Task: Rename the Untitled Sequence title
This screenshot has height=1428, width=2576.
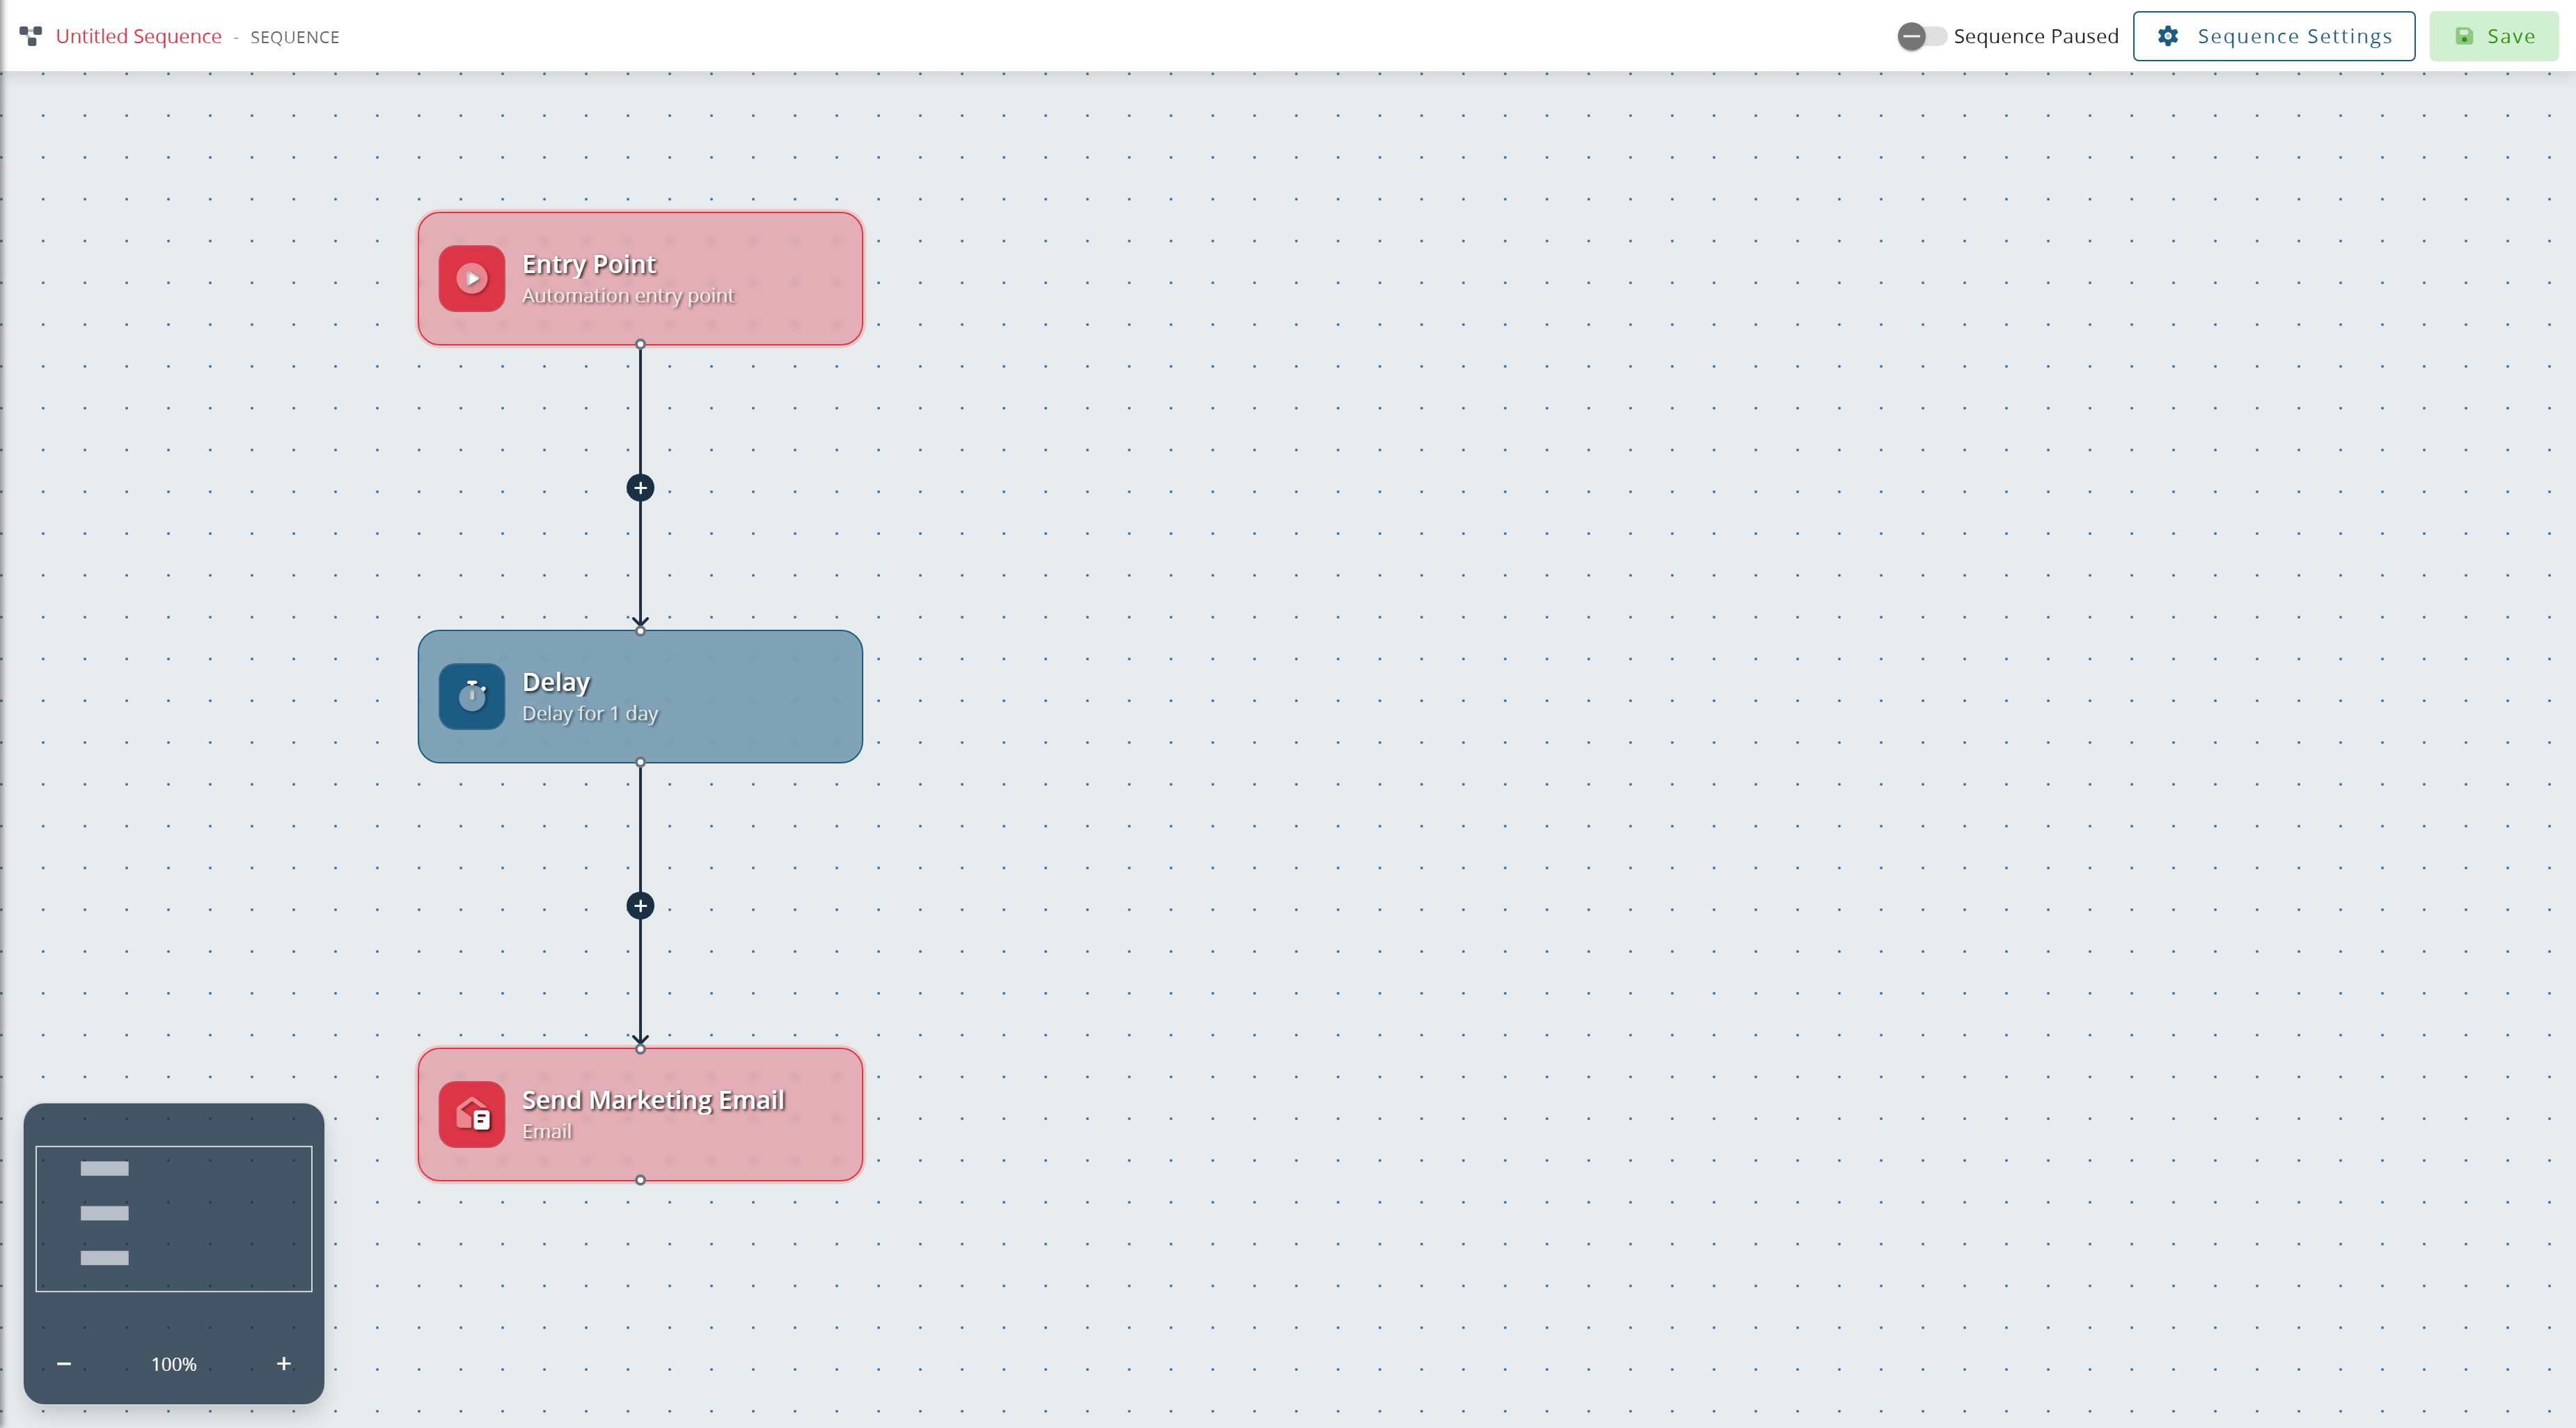Action: [x=139, y=36]
